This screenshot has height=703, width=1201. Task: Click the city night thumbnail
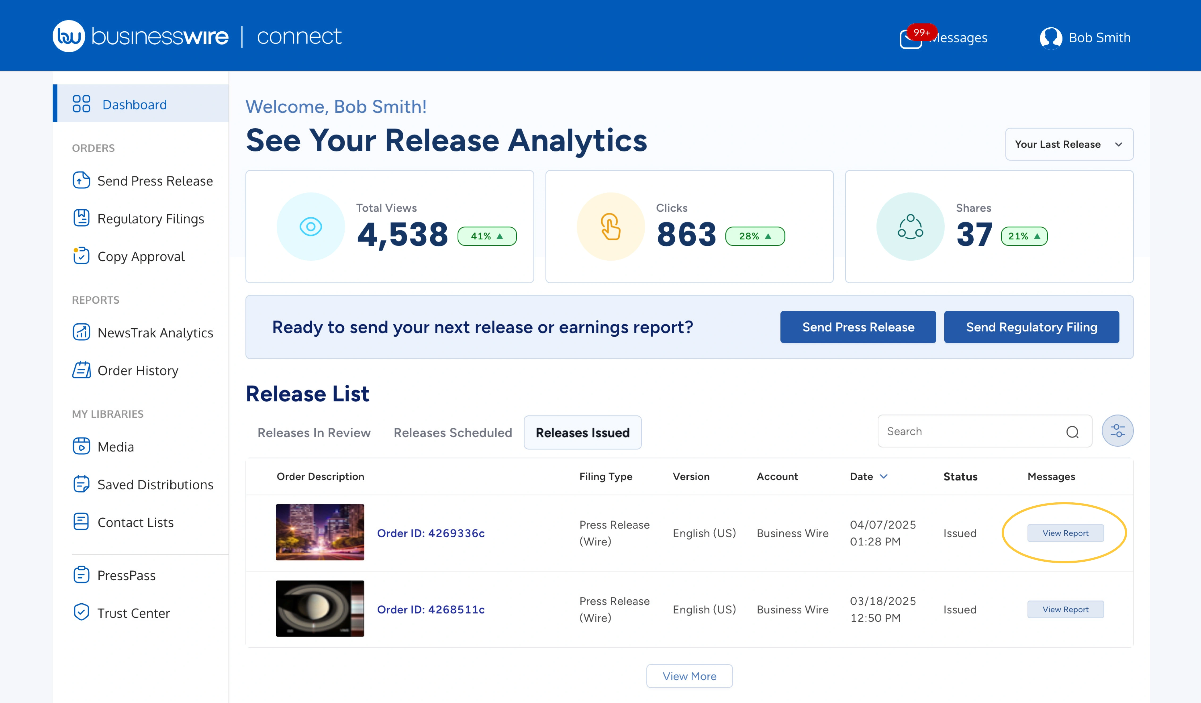coord(320,532)
